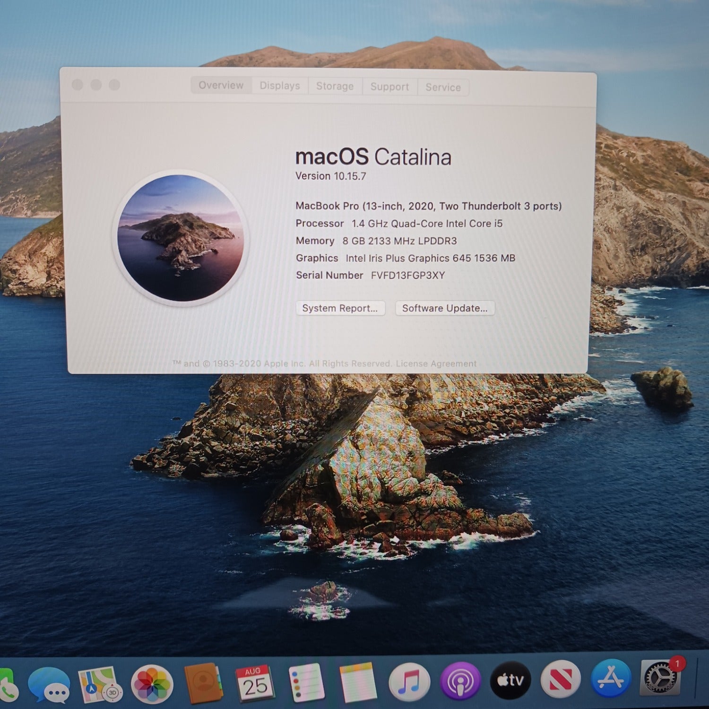709x709 pixels.
Task: Open Contacts from the Dock
Action: point(204,683)
